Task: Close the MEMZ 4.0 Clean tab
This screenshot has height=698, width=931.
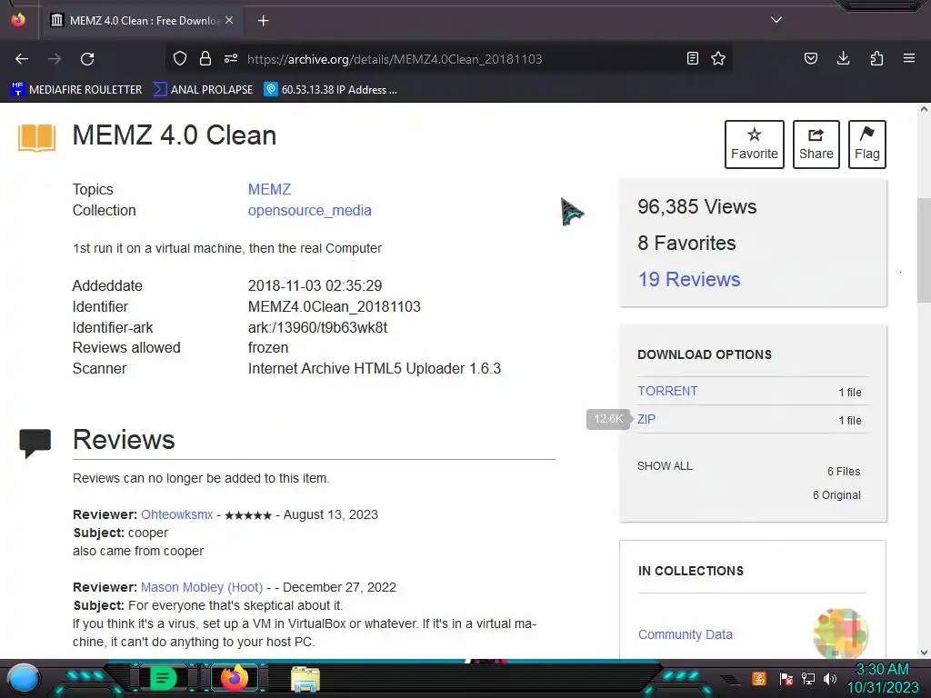Action: click(229, 20)
